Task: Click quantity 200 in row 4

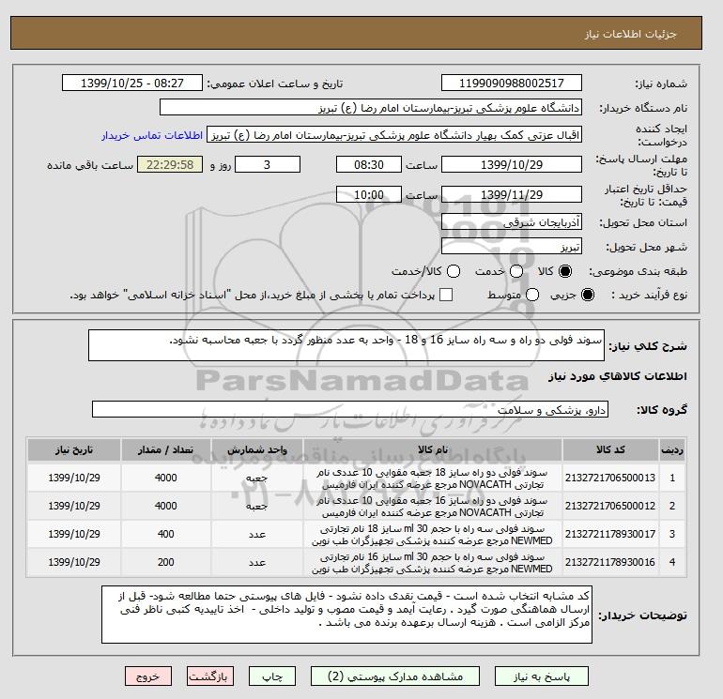Action: coord(166,562)
